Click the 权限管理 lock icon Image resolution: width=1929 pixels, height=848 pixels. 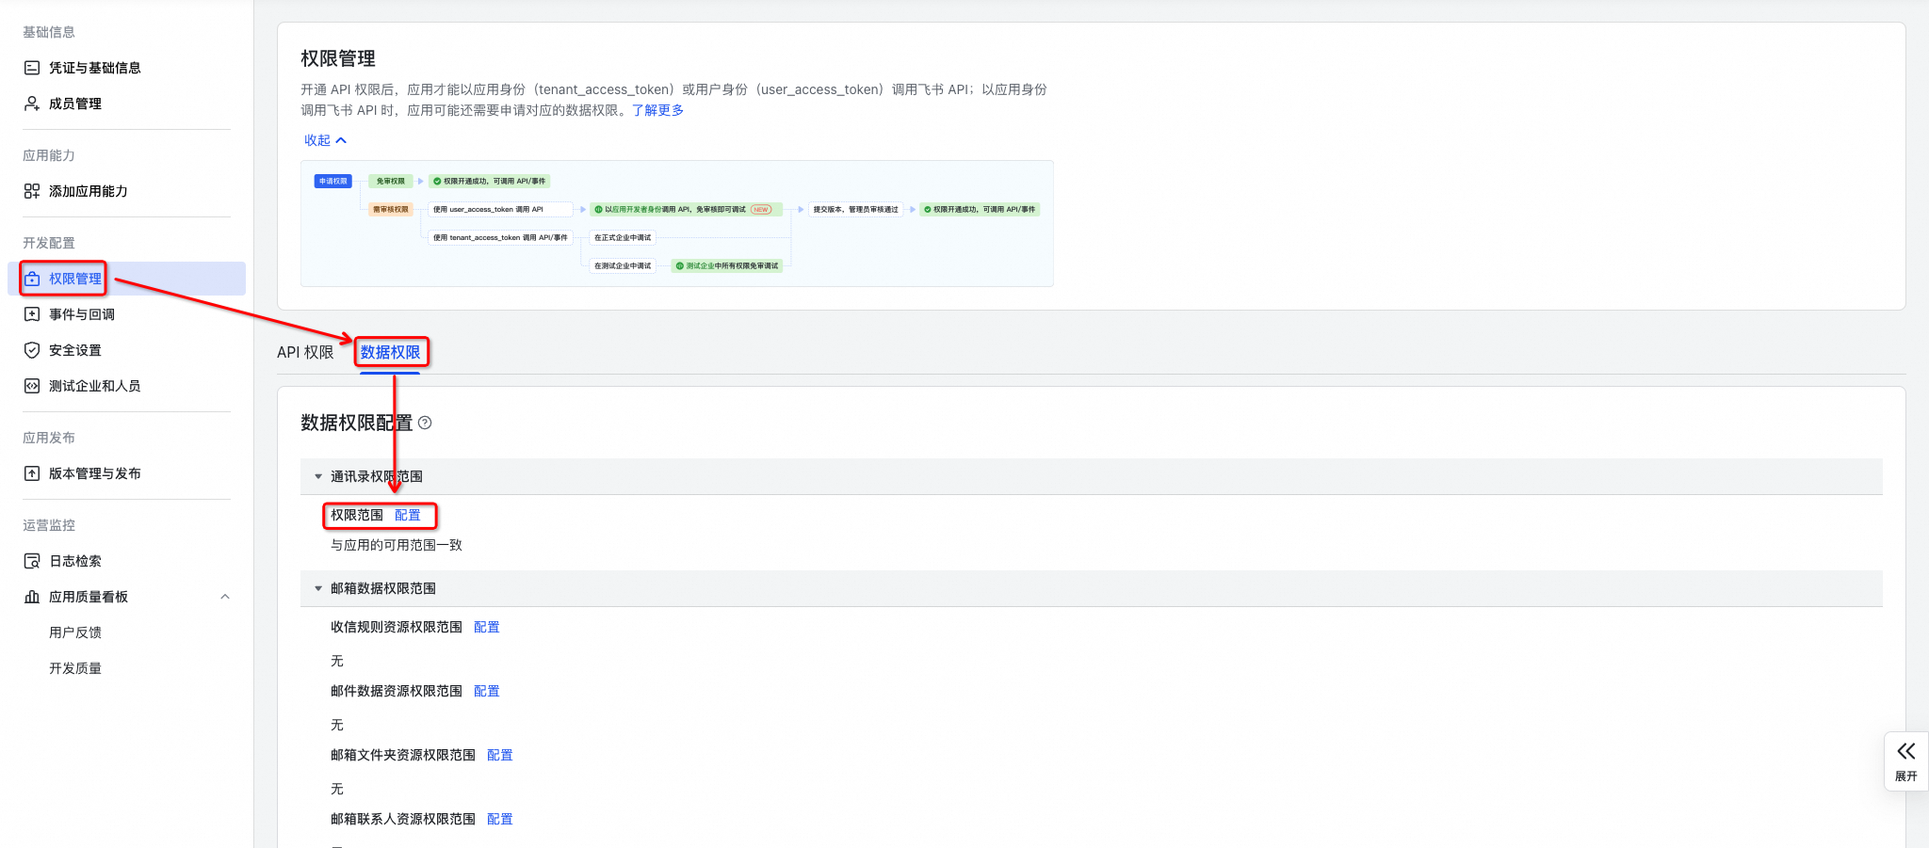[x=32, y=279]
